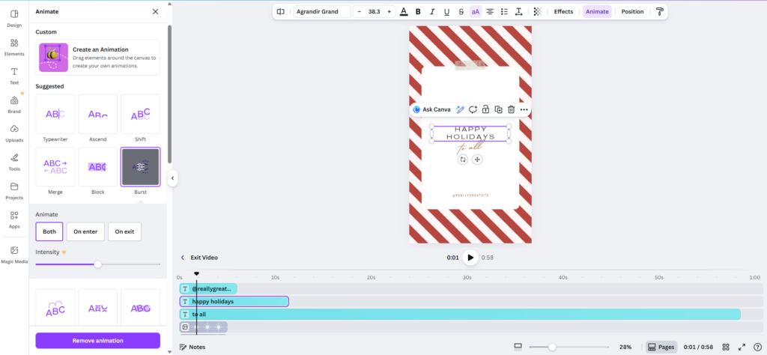Click the duplicate icon in floating toolbar
This screenshot has width=767, height=355.
(x=498, y=109)
